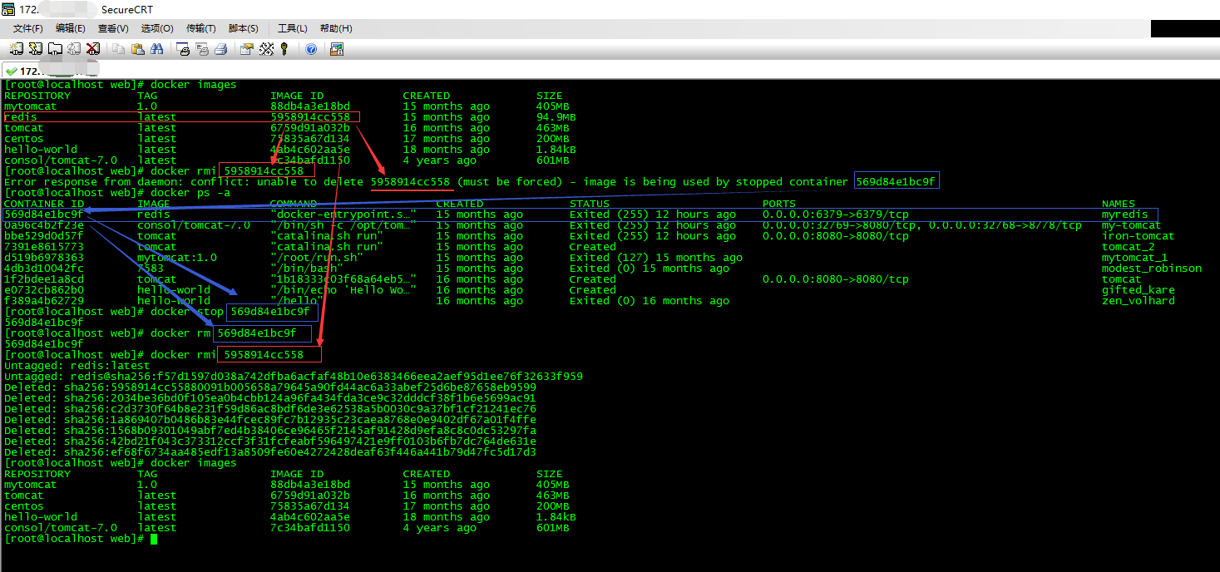Click image ID 7c34bafd1150 in final list

click(310, 528)
